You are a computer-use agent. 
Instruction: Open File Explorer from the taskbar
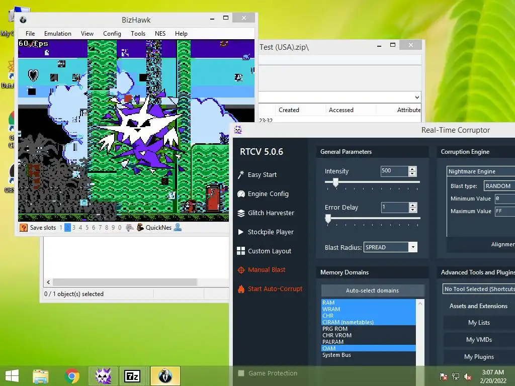point(41,376)
